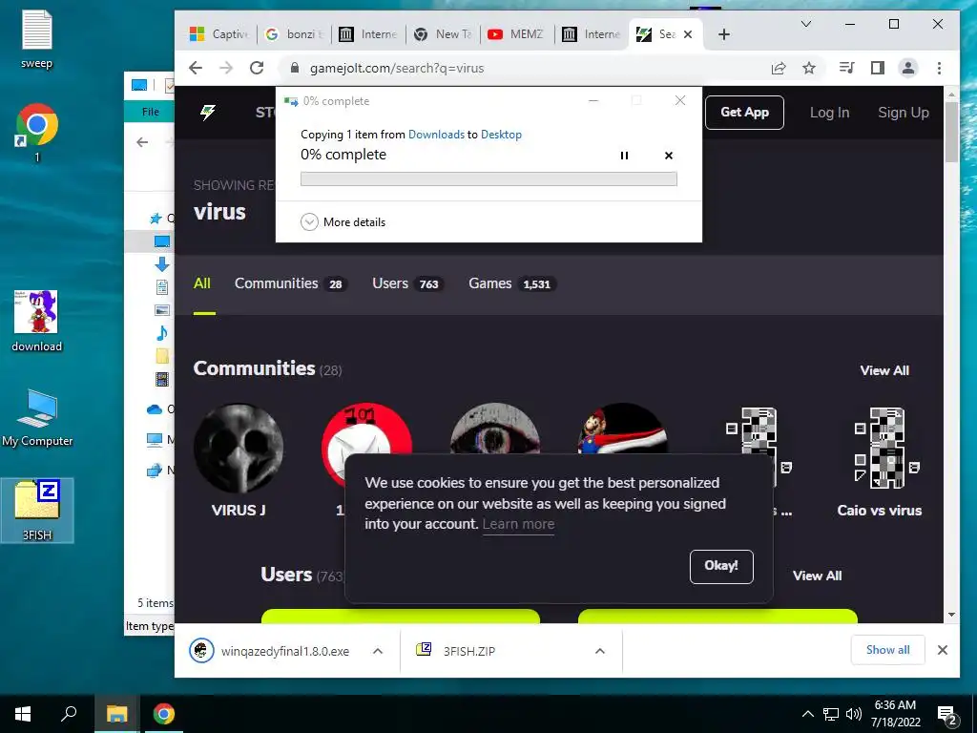977x733 pixels.
Task: Open the Mario community thumbnail
Action: pos(622,429)
